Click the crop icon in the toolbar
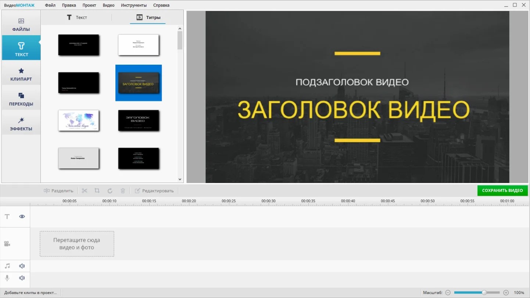The width and height of the screenshot is (530, 298). point(97,191)
